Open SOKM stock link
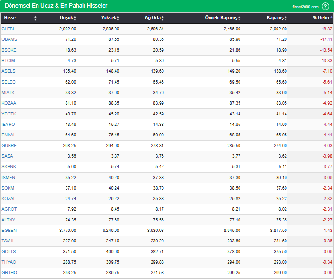Screen dimensions: 334x279 click(8, 188)
